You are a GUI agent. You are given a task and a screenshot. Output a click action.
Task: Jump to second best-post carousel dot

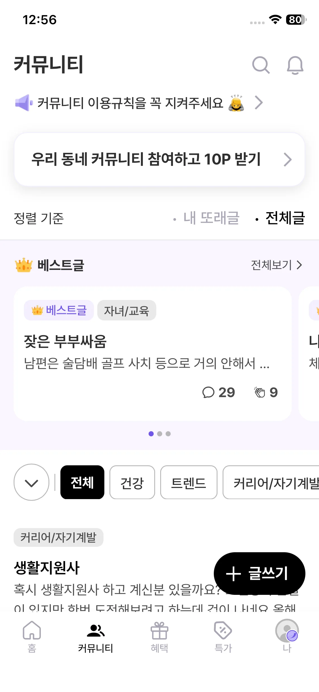[x=160, y=434]
